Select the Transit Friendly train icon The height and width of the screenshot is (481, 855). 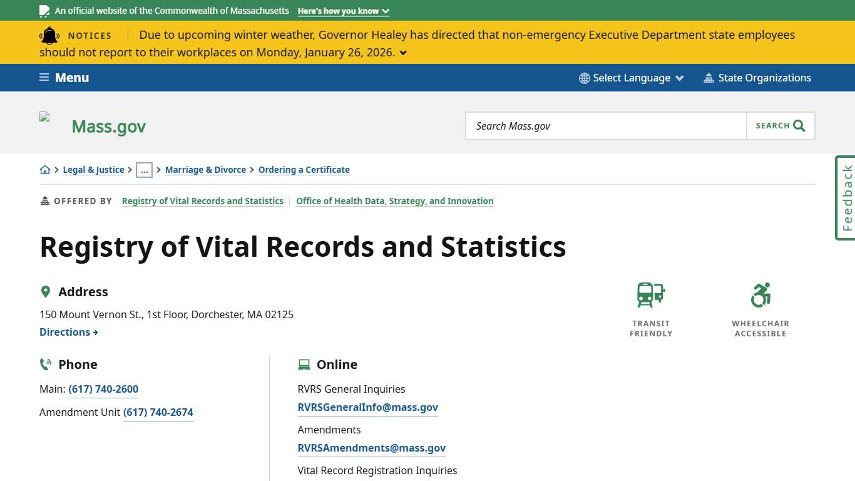tap(650, 294)
